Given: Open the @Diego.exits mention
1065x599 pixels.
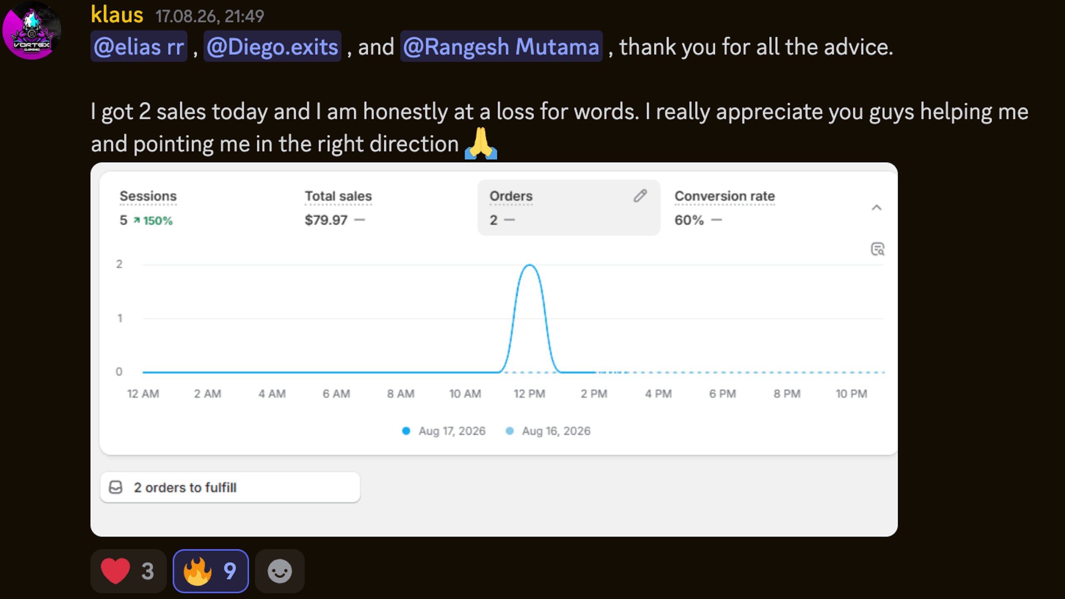Looking at the screenshot, I should pyautogui.click(x=272, y=46).
